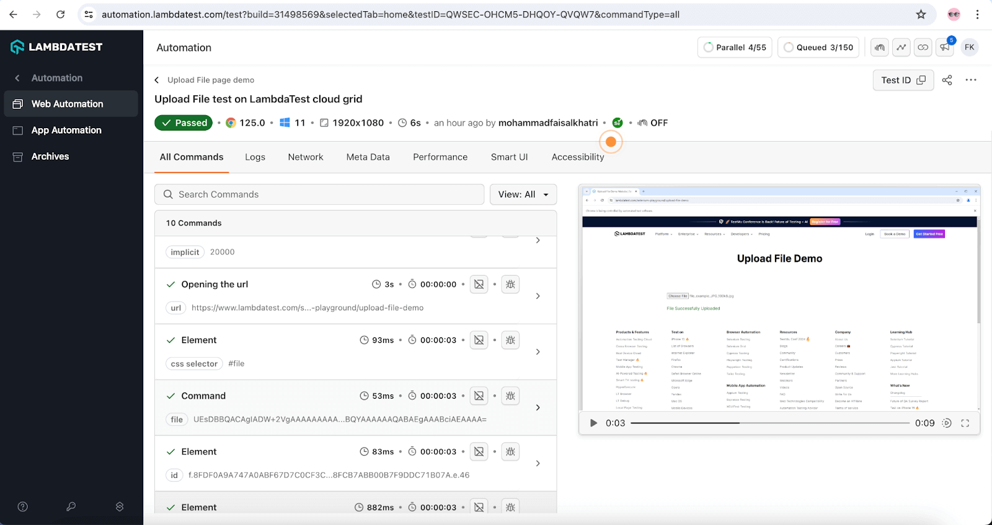The width and height of the screenshot is (992, 525).
Task: Switch to the Smart UI tab
Action: tap(510, 157)
